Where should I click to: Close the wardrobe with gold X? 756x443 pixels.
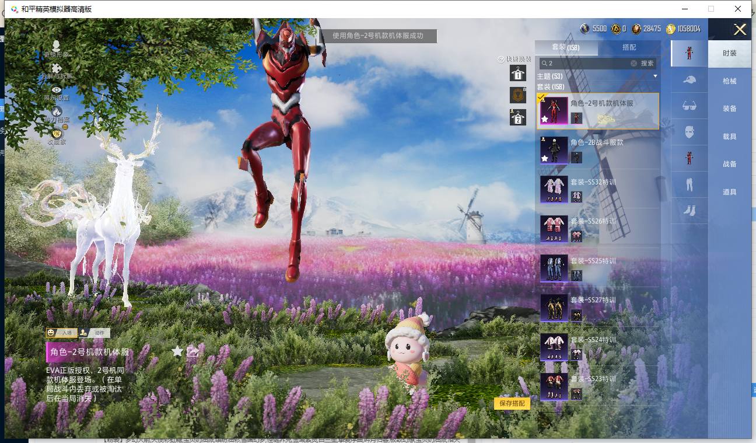point(740,30)
